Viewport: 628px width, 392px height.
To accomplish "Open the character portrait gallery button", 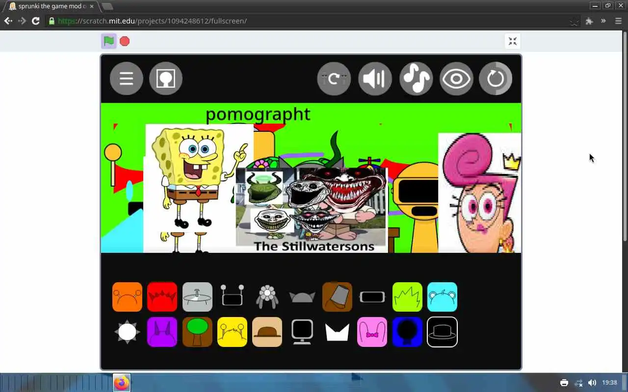I will pyautogui.click(x=166, y=78).
